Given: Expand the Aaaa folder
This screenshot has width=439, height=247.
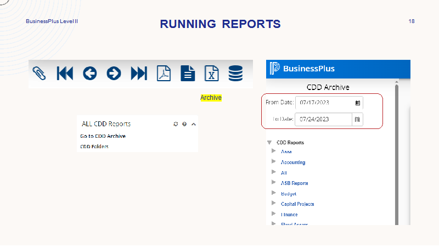Looking at the screenshot, I should click(273, 151).
